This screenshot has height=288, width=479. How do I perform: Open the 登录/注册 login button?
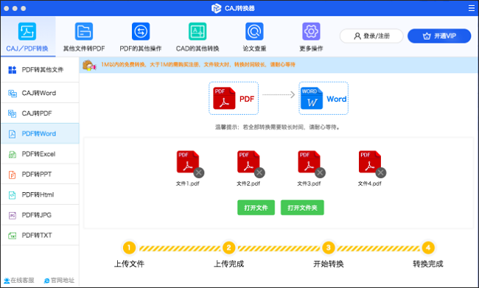pyautogui.click(x=371, y=36)
